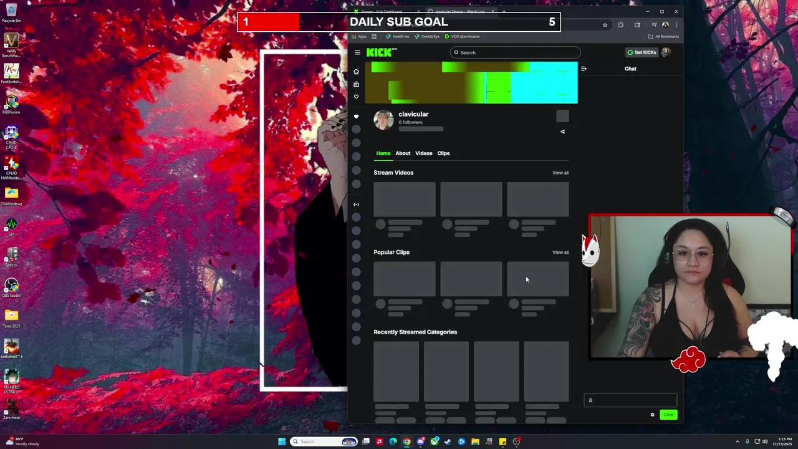This screenshot has height=449, width=798.
Task: Open the Dental/Eye bookmark
Action: [427, 36]
